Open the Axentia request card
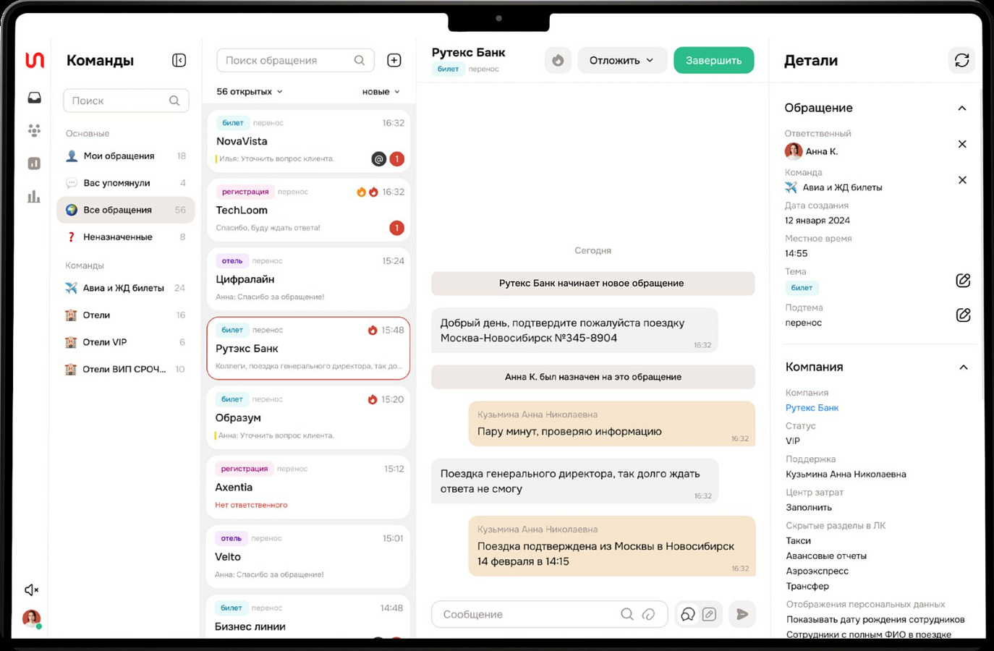 [x=308, y=487]
